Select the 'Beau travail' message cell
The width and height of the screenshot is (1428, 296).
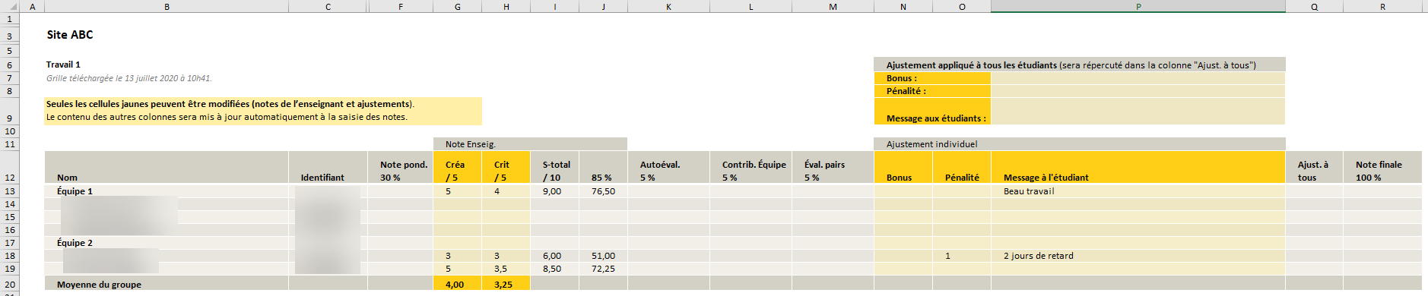[x=1138, y=191]
